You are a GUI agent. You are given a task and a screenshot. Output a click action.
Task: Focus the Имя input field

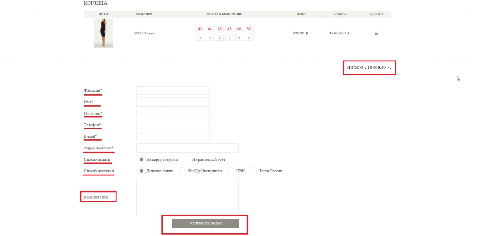tap(173, 102)
